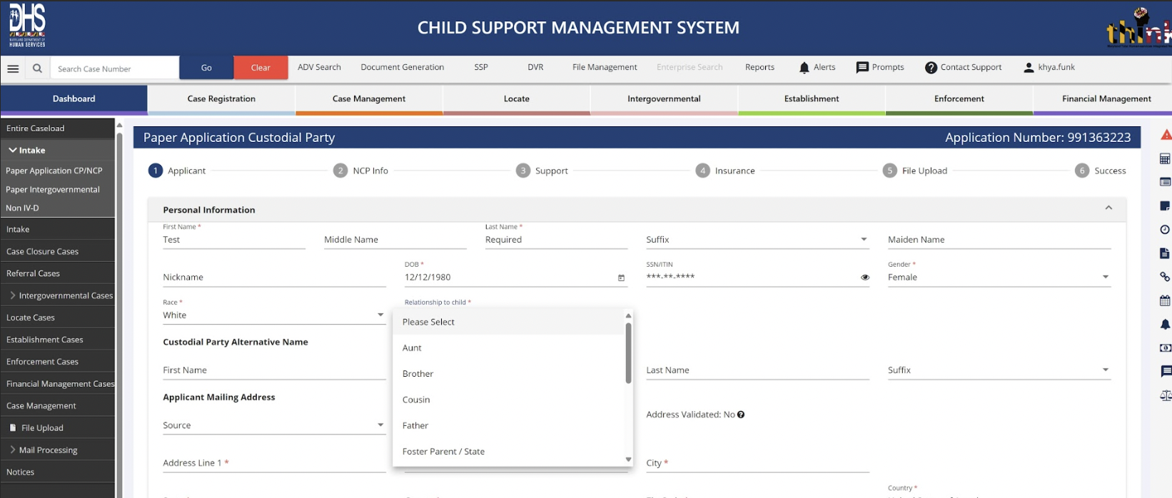Choose Please Select option in list
The height and width of the screenshot is (498, 1172).
(508, 322)
